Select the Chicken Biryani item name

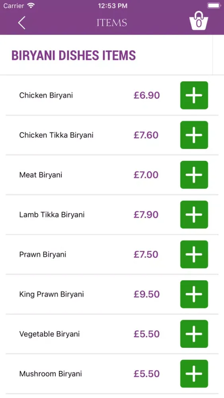click(46, 96)
